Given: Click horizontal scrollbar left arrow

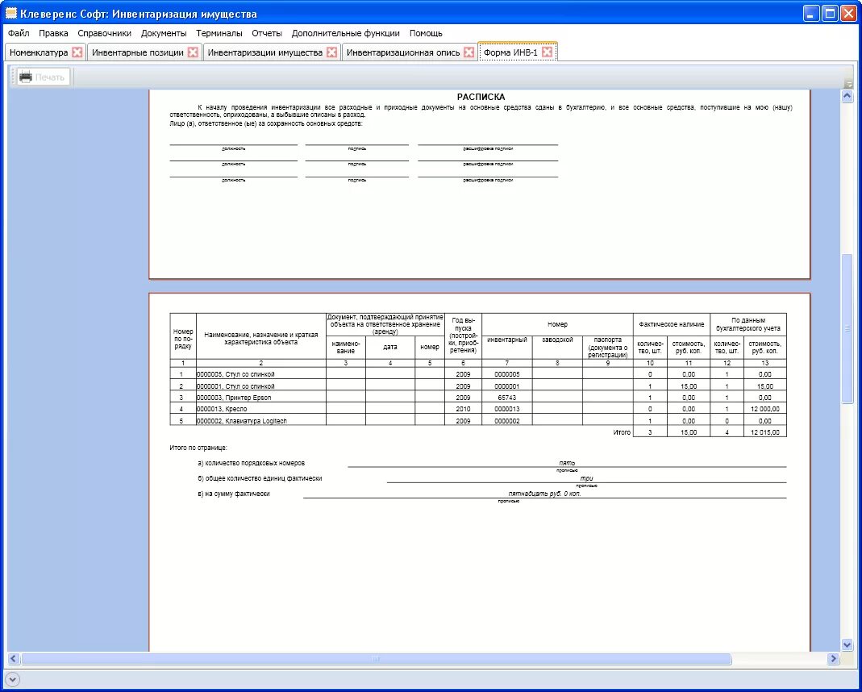Looking at the screenshot, I should click(x=14, y=658).
